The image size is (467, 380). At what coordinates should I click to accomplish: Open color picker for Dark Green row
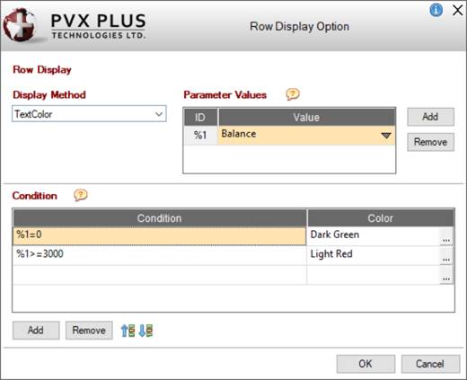coord(446,236)
